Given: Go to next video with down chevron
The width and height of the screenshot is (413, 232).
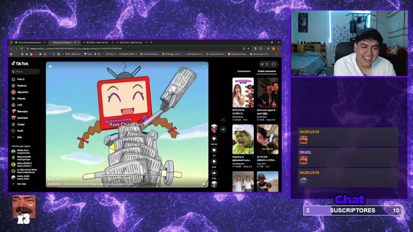Looking at the screenshot, I should tap(223, 129).
